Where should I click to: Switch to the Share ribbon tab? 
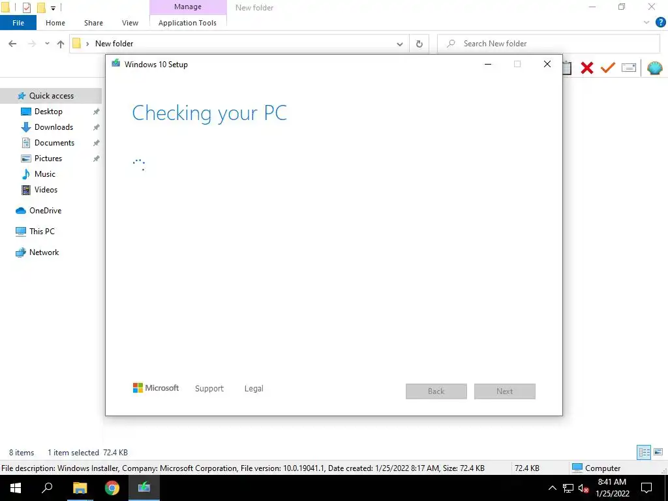coord(93,23)
